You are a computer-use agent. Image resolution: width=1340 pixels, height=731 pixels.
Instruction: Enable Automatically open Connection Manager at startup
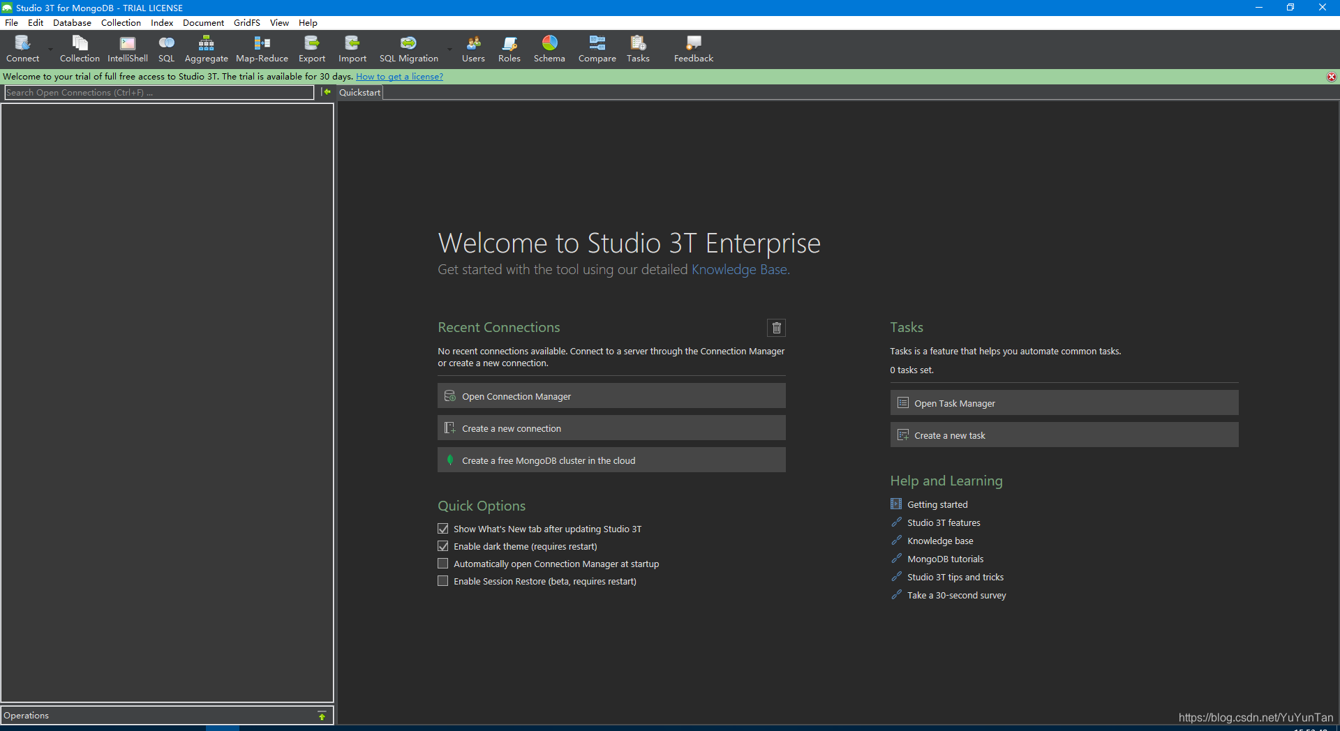pos(443,564)
